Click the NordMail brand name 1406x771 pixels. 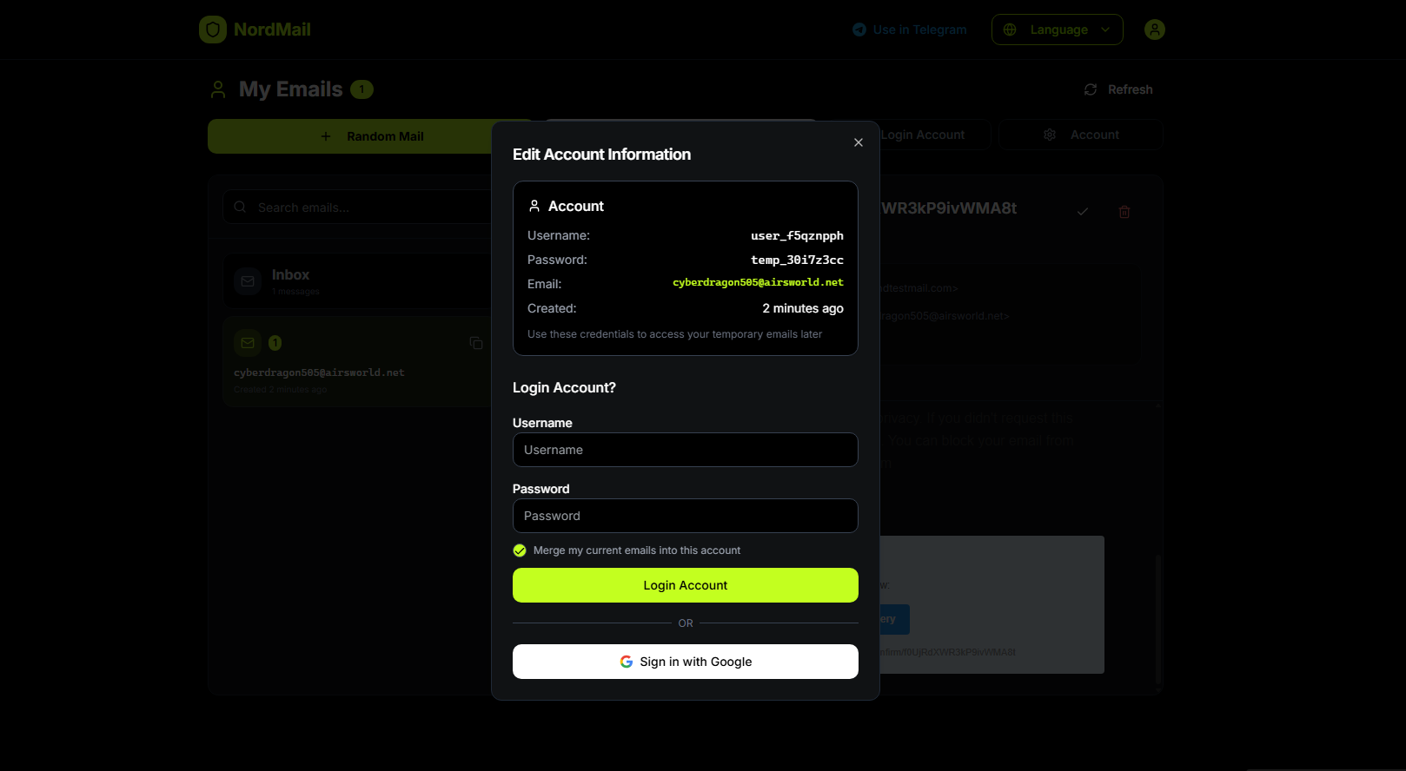click(272, 30)
